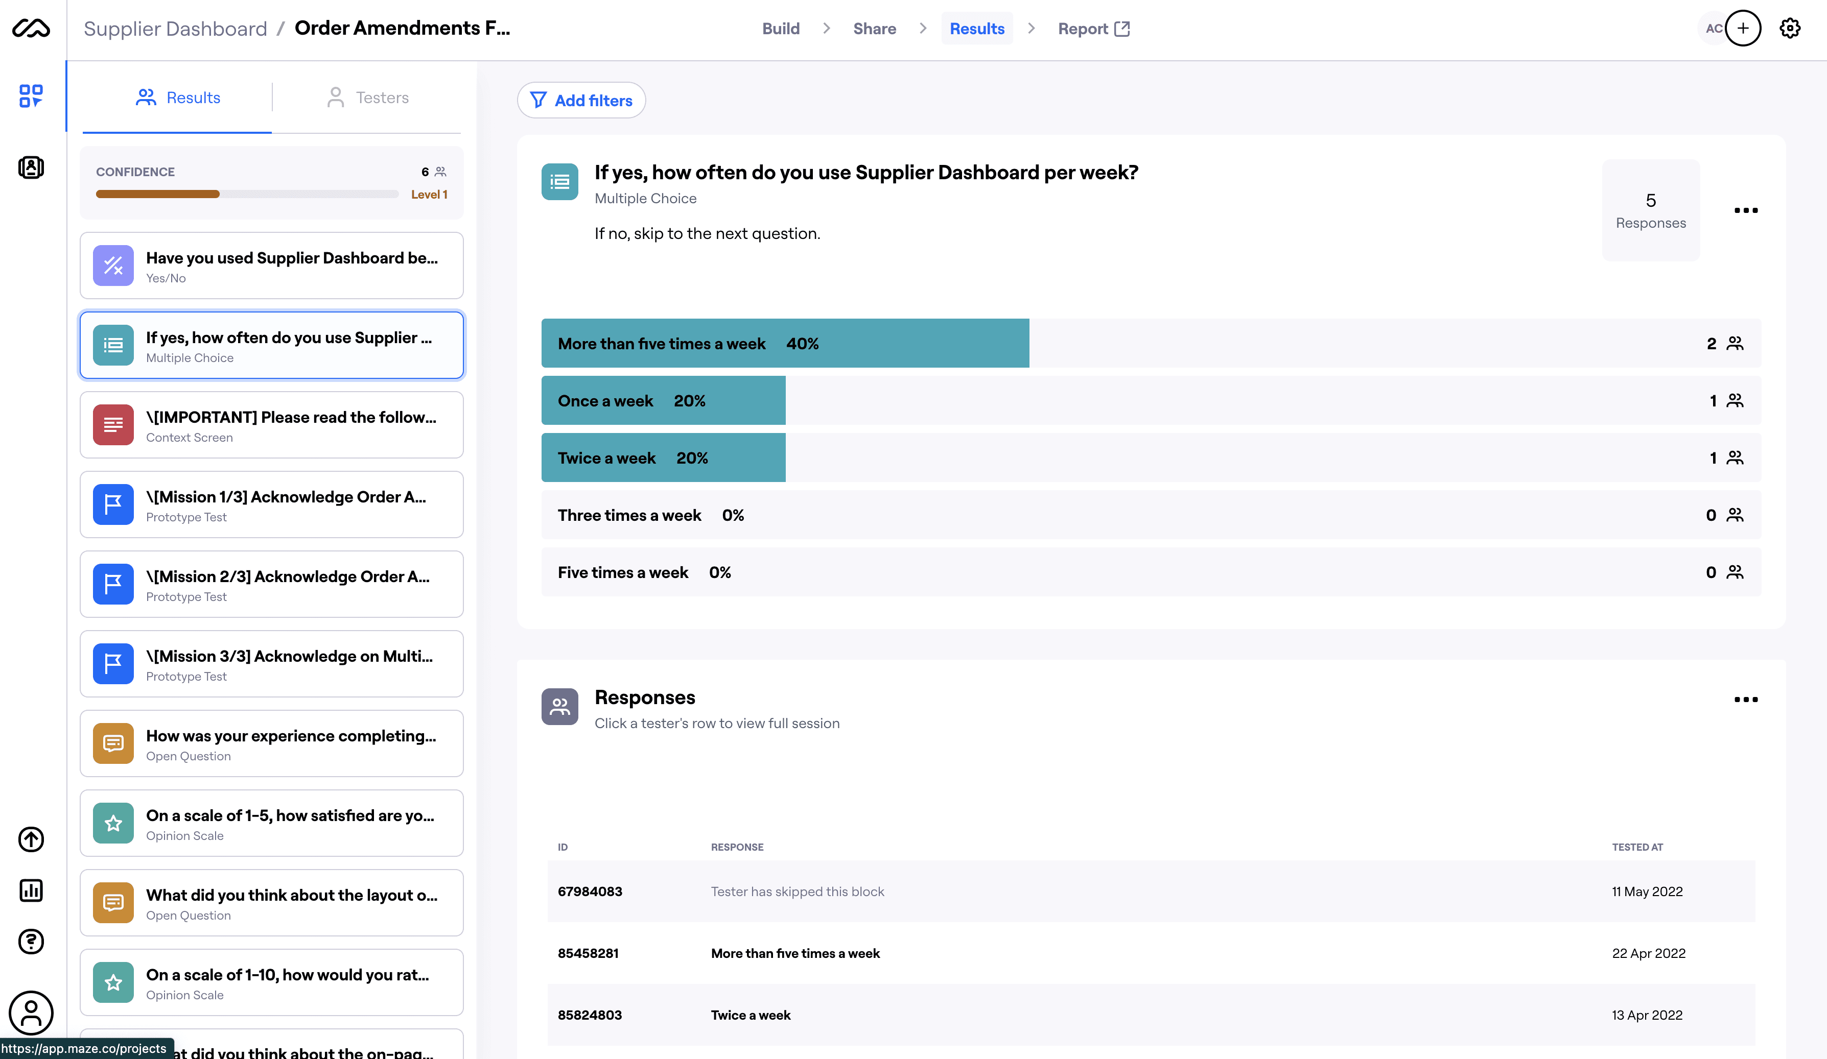Click people icon on 'Once a week' row
Screen dimensions: 1827x1059
(x=1735, y=400)
